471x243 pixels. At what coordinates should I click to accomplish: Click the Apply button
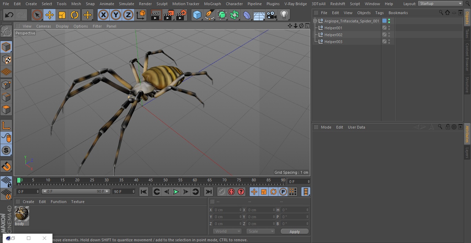(294, 232)
